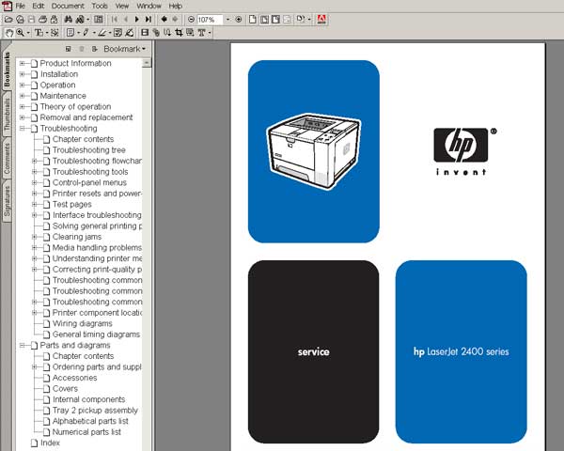Screen dimensions: 564x451
Task: Click the Find binoculars icon
Action: [68, 20]
